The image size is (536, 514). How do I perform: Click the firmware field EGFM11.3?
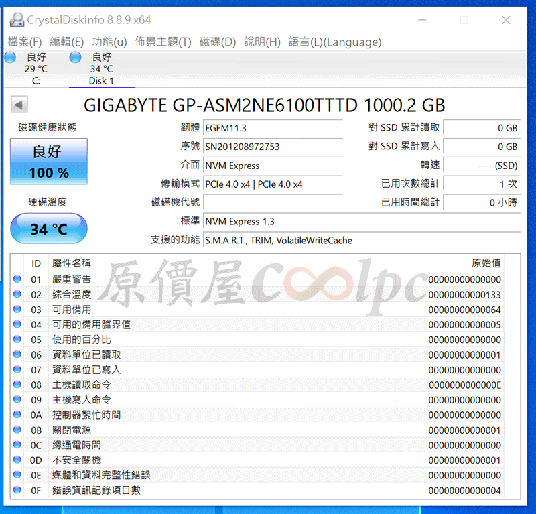pyautogui.click(x=273, y=128)
